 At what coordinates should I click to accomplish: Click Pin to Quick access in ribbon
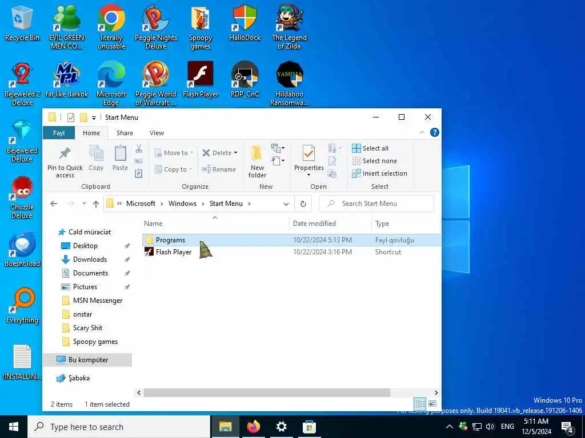65,163
